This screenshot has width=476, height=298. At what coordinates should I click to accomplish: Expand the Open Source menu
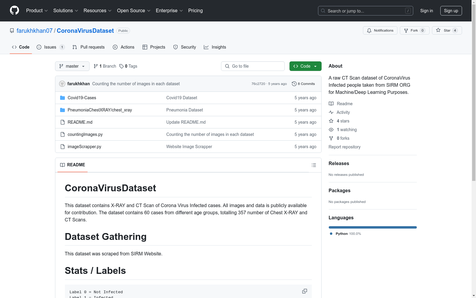pos(134,11)
